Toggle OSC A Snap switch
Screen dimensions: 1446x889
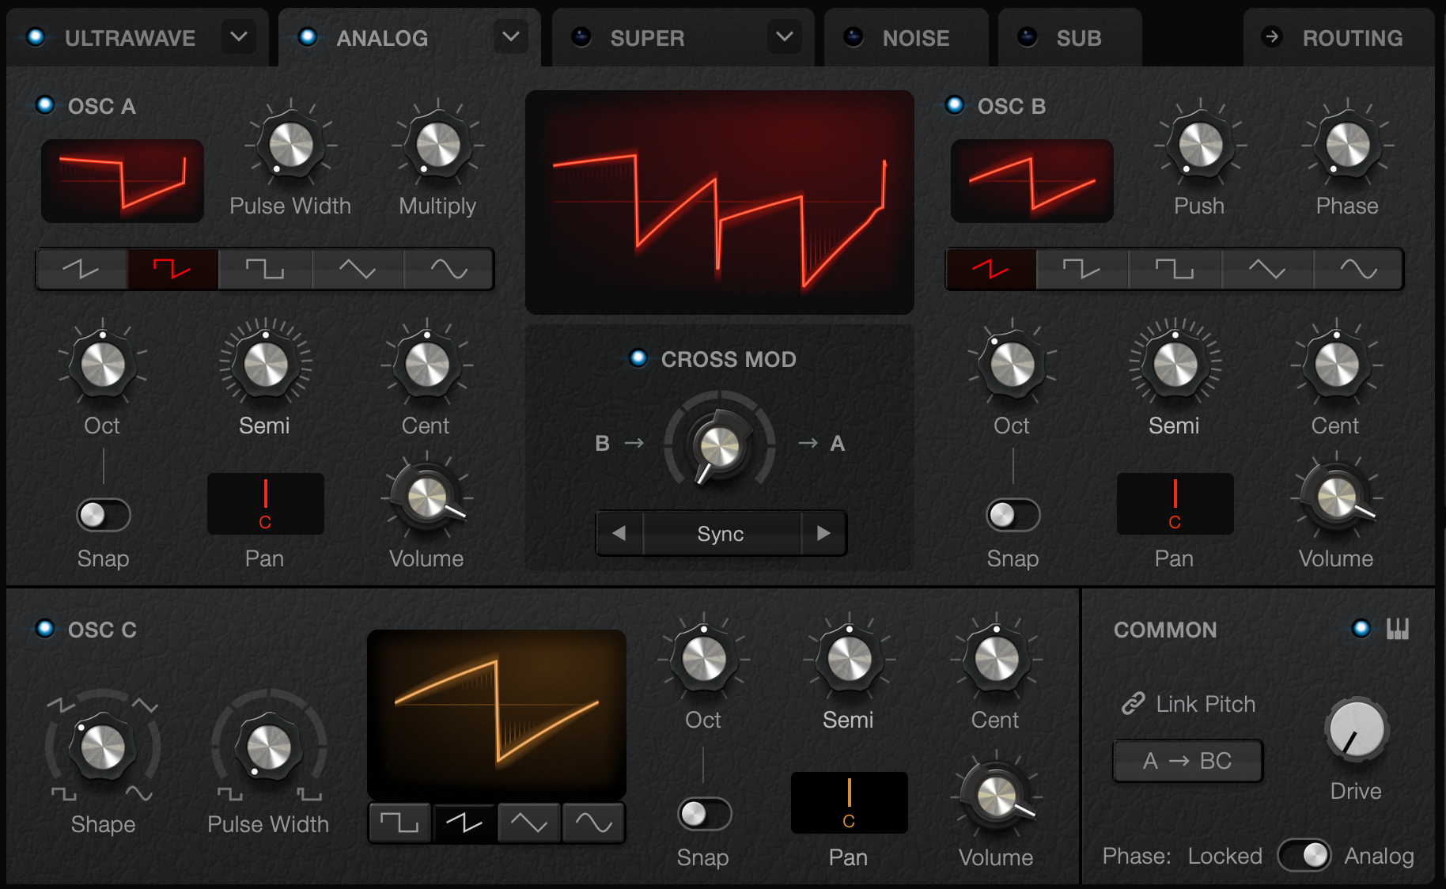tap(104, 515)
